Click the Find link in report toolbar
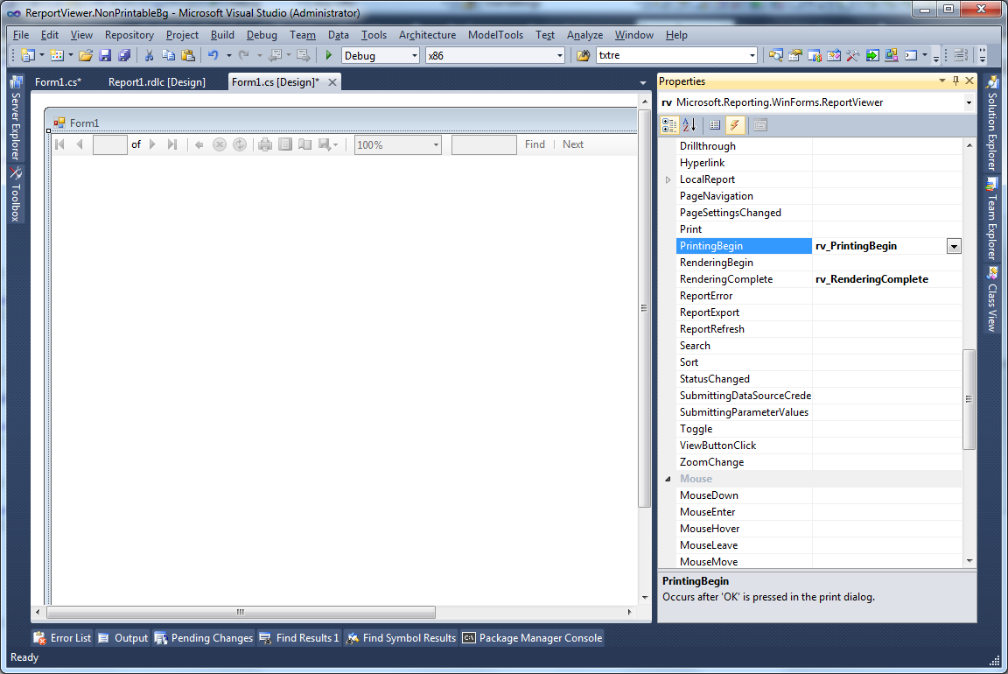 point(535,144)
